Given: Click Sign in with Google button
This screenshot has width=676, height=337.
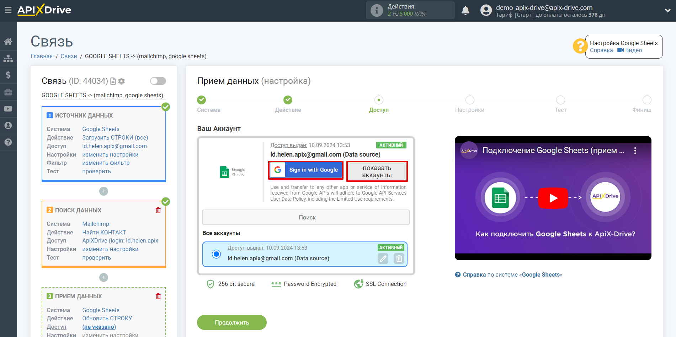Looking at the screenshot, I should [x=306, y=170].
